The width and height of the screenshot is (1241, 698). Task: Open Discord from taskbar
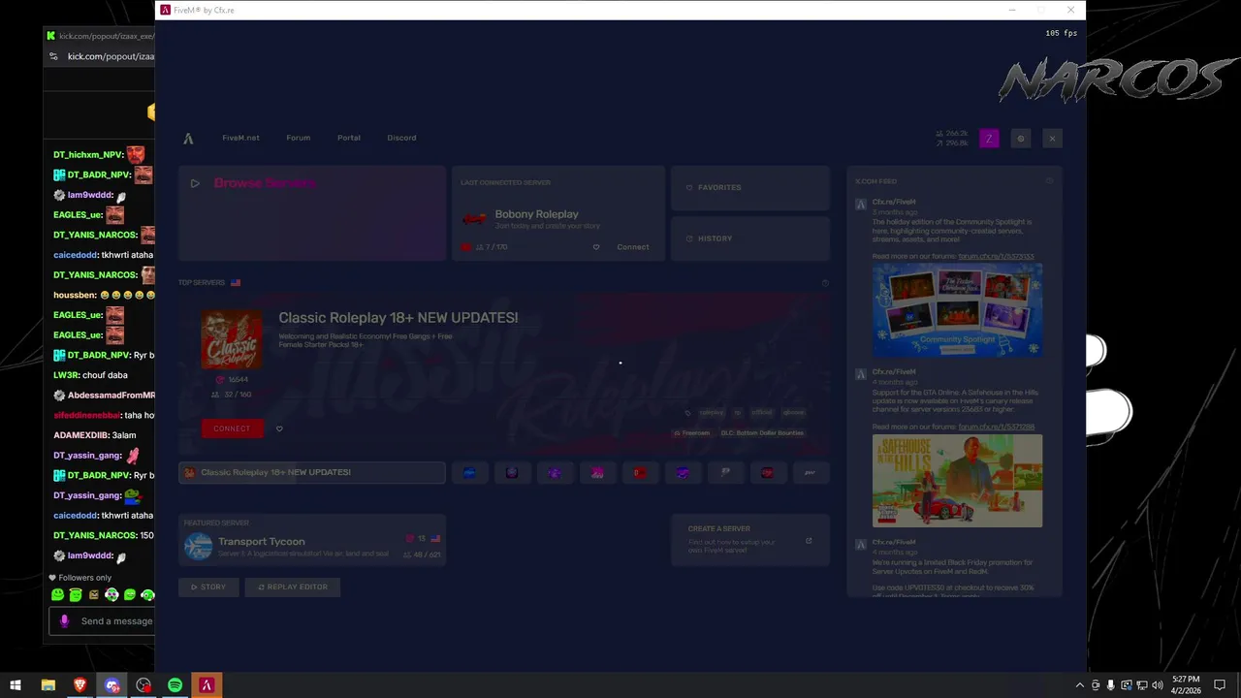click(x=111, y=685)
